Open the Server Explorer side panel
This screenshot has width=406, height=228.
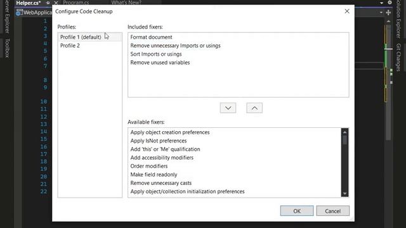pos(7,17)
